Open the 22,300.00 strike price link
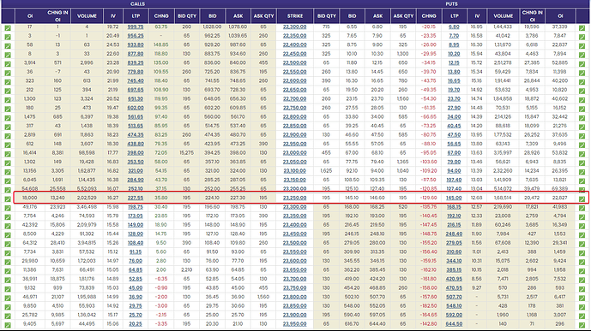Viewport: 591px width, 331px height. coord(295,27)
